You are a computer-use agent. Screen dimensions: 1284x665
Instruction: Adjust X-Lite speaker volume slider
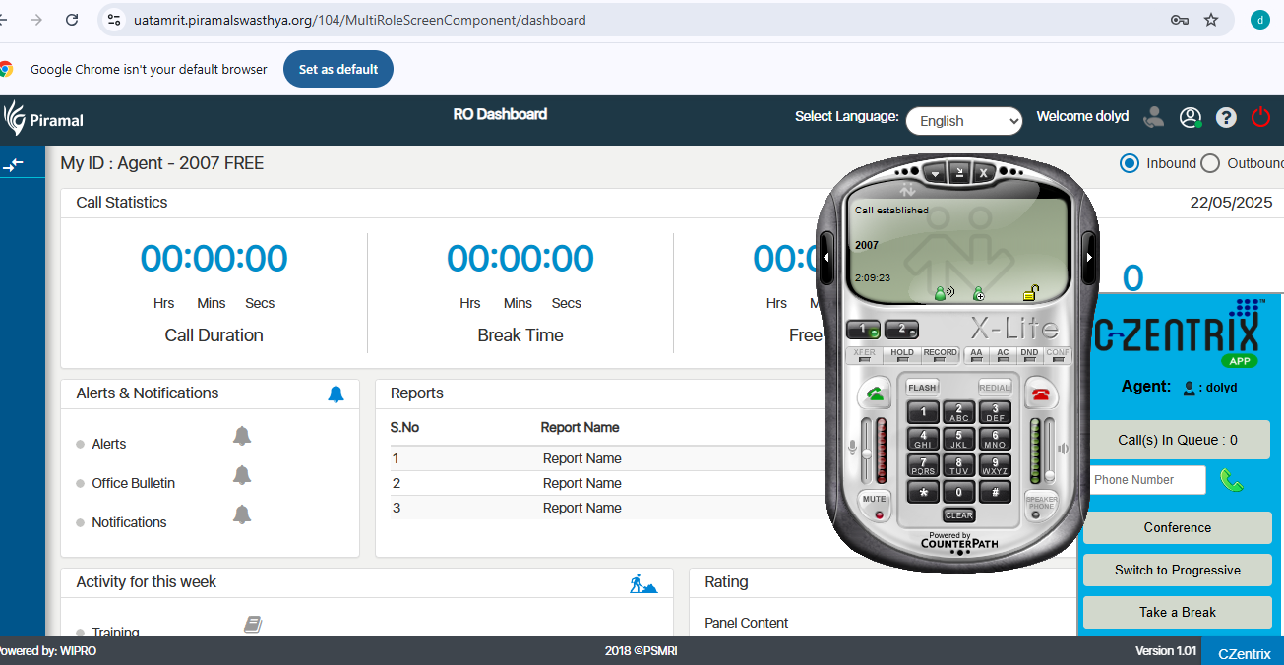pos(1050,451)
